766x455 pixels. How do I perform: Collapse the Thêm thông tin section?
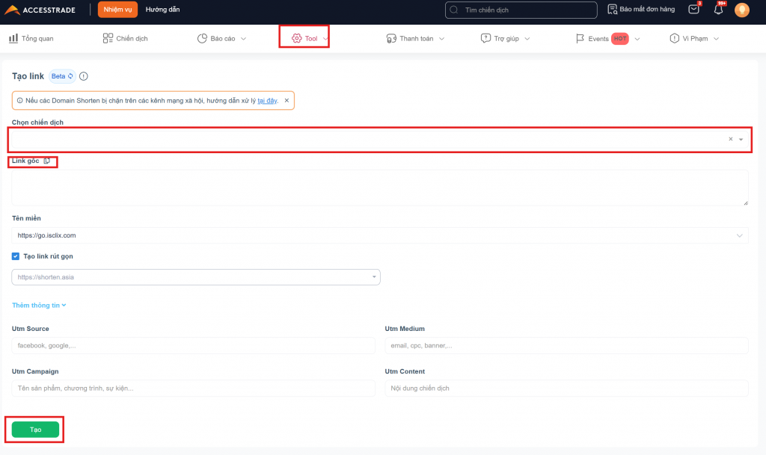click(39, 306)
